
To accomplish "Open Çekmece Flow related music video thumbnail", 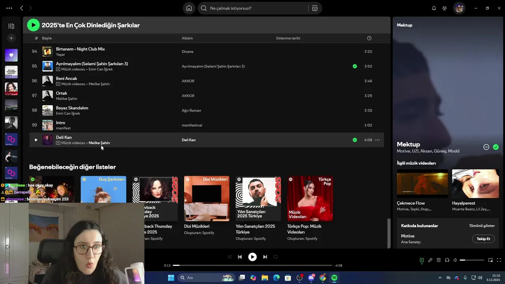I will pos(422,183).
